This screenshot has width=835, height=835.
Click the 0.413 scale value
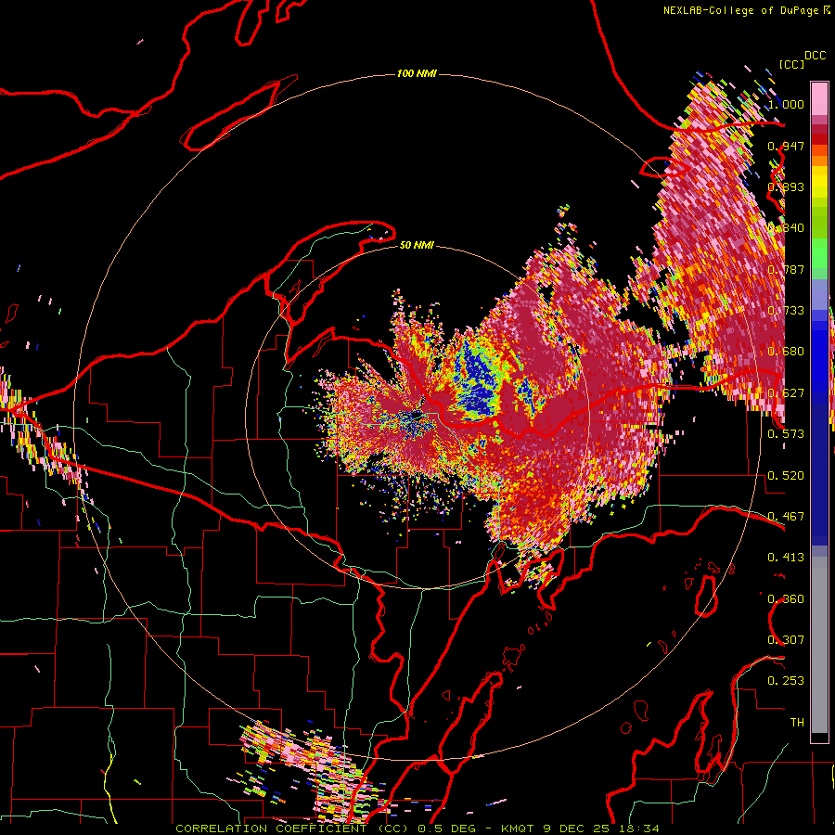(x=786, y=558)
